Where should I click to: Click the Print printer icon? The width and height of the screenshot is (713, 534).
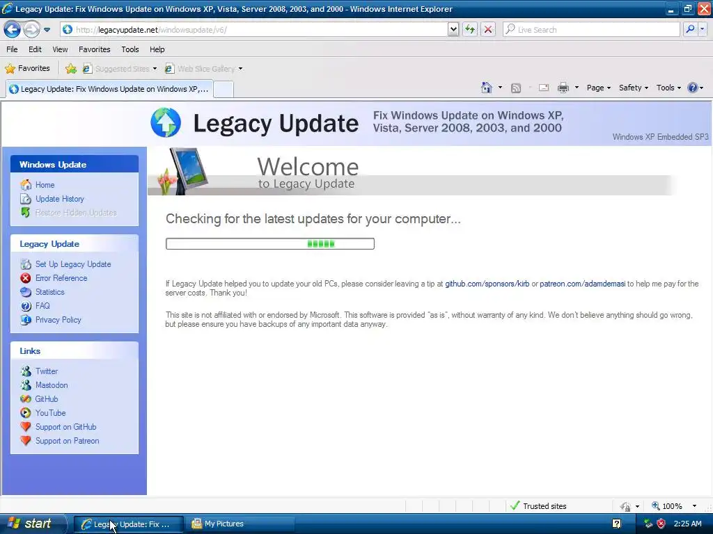point(563,88)
